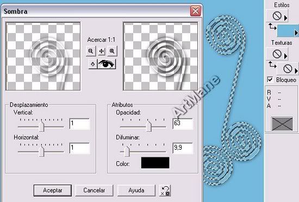
Task: Click the foreground texture null icon under Texturas
Action: [x=277, y=54]
